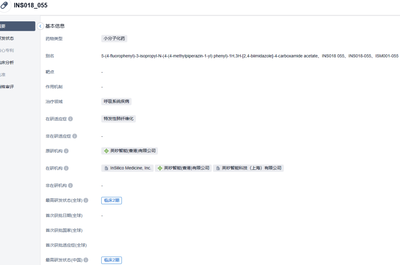Open the 研发状态 sidebar section

tap(7, 38)
